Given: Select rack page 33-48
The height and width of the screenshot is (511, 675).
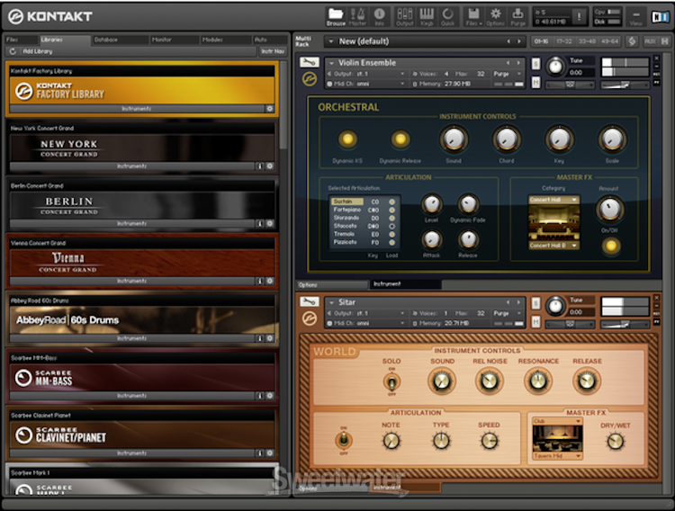Looking at the screenshot, I should pos(587,41).
